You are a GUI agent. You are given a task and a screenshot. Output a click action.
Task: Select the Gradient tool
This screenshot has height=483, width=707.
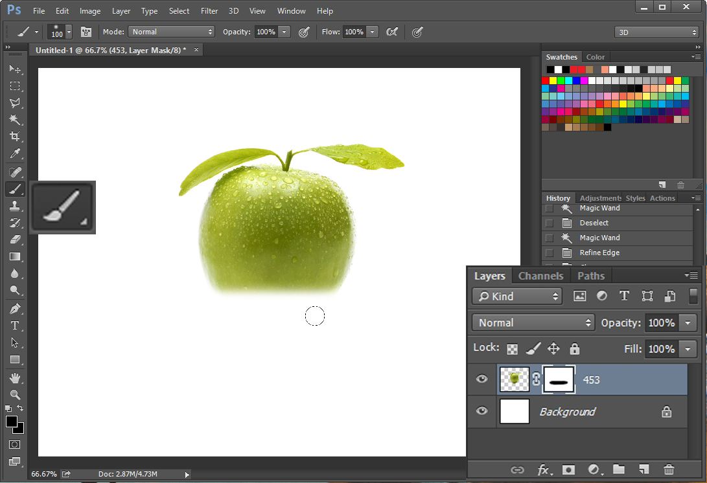(x=15, y=256)
